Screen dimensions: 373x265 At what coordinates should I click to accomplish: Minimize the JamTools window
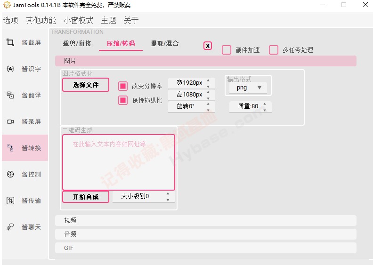pos(323,5)
